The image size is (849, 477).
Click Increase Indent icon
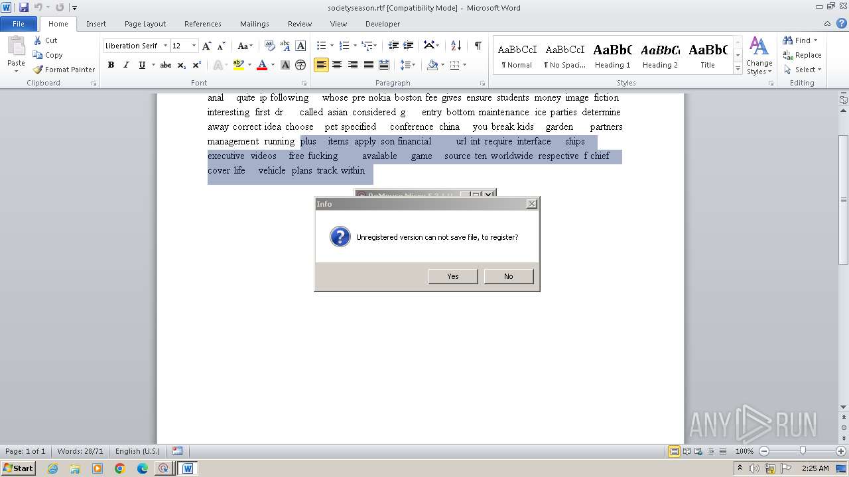pyautogui.click(x=409, y=46)
